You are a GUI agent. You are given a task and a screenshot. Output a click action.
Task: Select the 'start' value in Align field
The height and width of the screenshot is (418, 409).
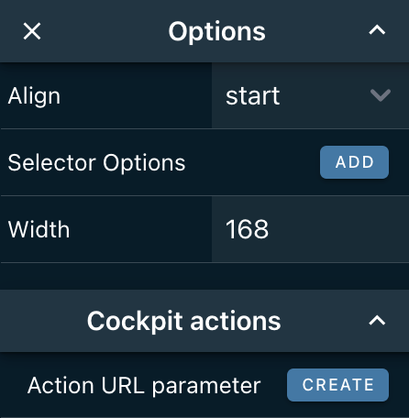252,96
